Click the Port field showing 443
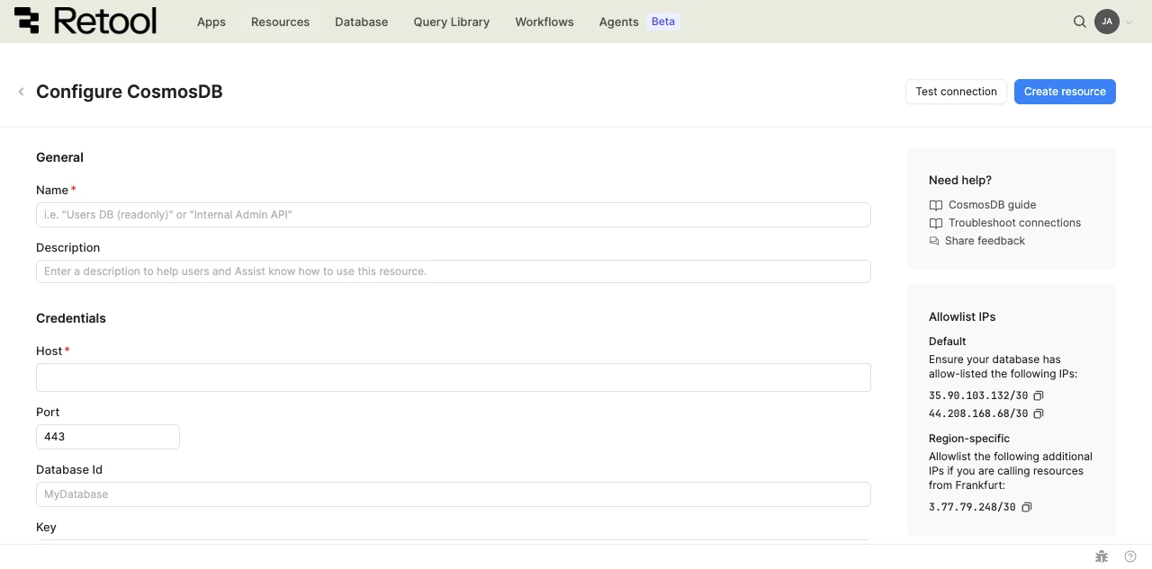 pos(108,437)
